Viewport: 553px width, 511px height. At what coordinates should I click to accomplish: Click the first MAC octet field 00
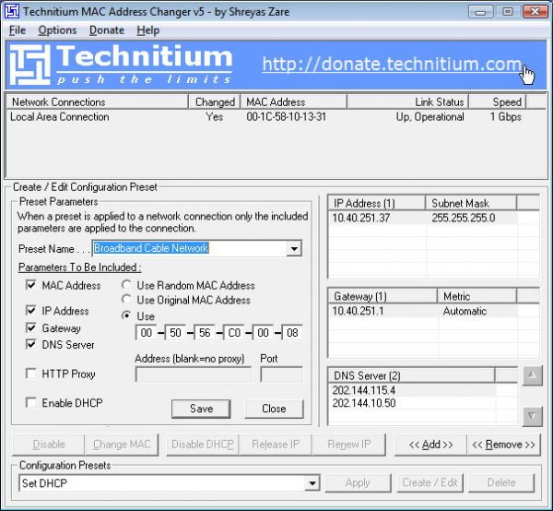[146, 333]
